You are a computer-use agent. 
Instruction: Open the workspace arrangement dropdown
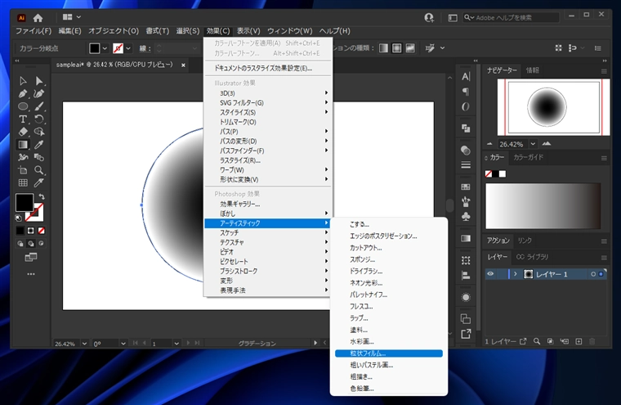(72, 17)
